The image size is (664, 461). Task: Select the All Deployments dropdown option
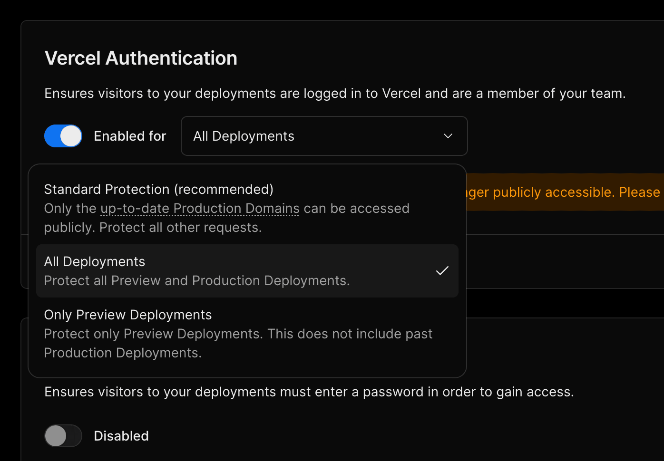(x=94, y=261)
